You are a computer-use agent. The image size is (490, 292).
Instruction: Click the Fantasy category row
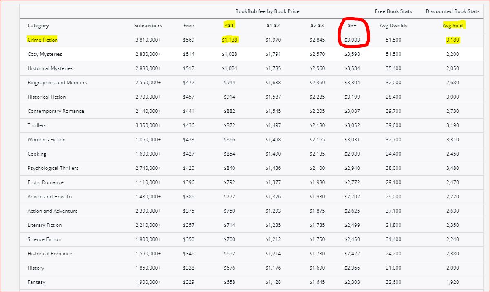pos(36,282)
